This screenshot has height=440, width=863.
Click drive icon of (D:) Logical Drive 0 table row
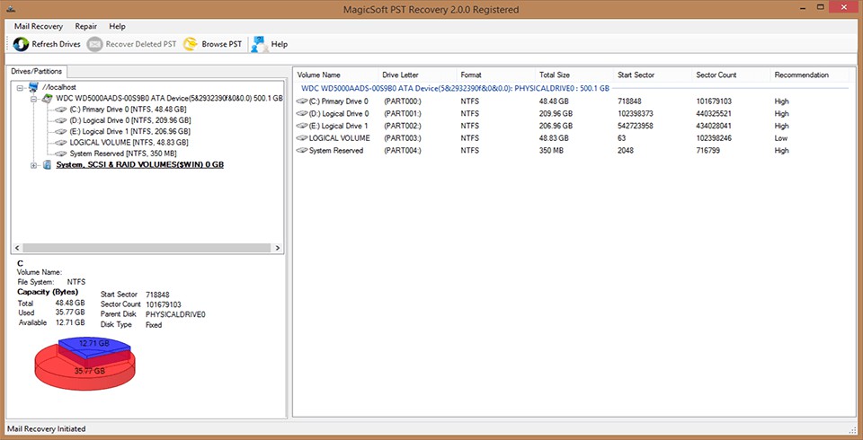pyautogui.click(x=302, y=114)
